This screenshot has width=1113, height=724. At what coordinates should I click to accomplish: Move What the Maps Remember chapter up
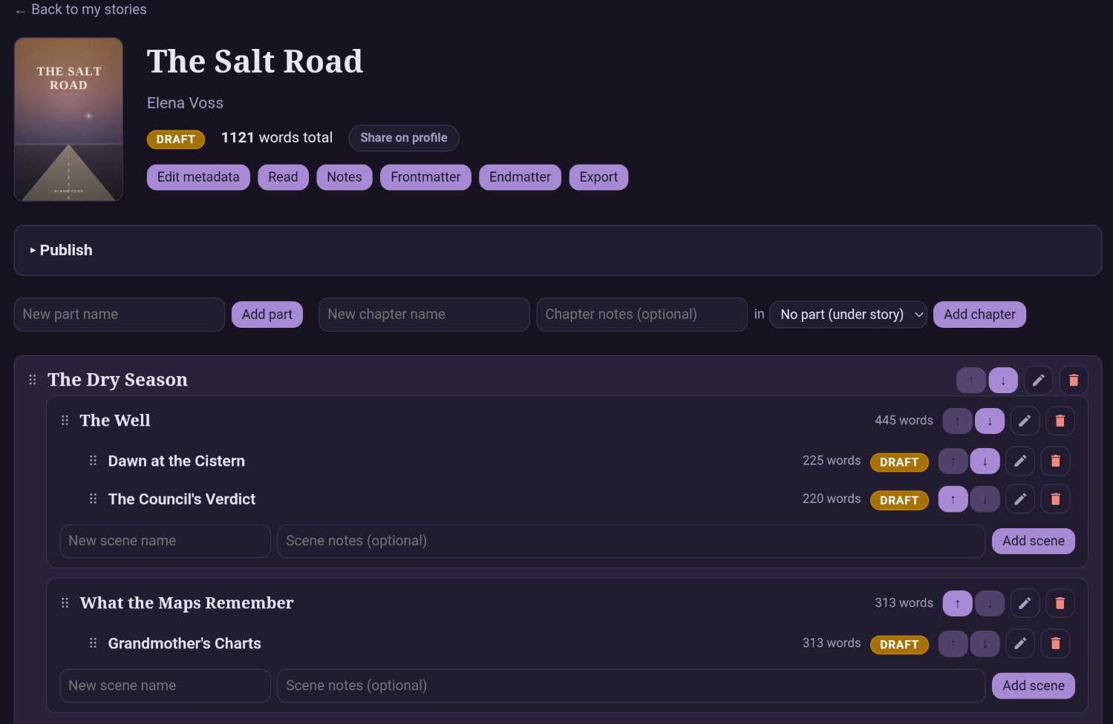(957, 603)
